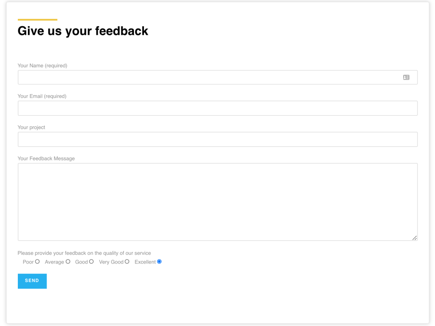
Task: Click the 'Your Name (required)' label
Action: 42,65
